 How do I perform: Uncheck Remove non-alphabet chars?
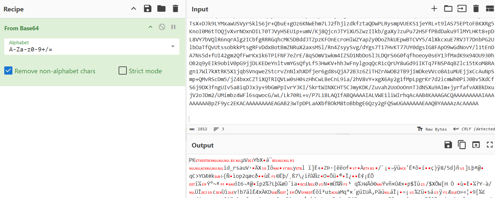pyautogui.click(x=8, y=71)
